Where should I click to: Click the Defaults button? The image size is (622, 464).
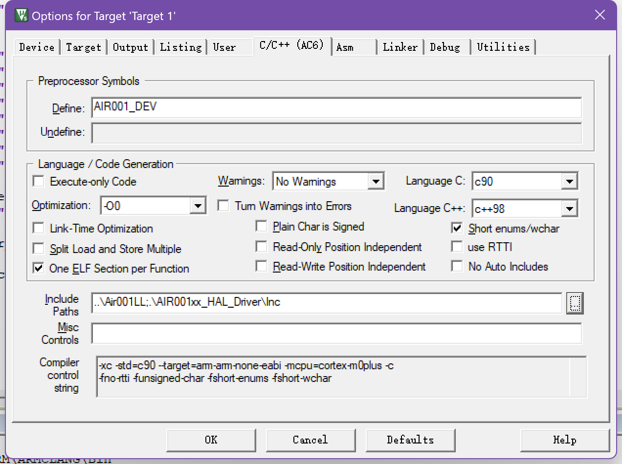tap(410, 440)
